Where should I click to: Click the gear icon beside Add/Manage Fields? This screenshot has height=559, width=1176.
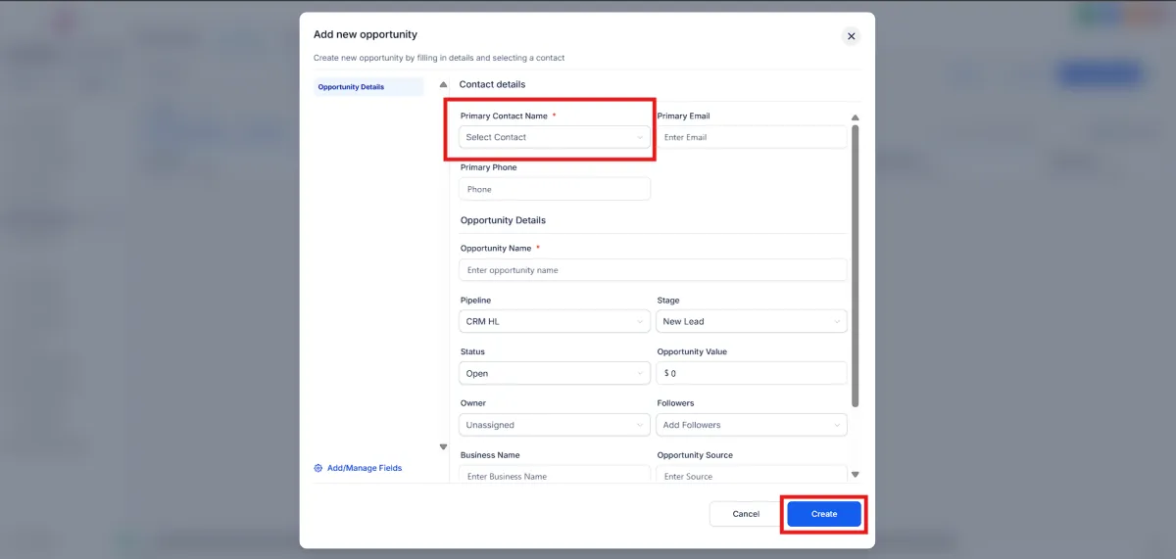pos(318,468)
